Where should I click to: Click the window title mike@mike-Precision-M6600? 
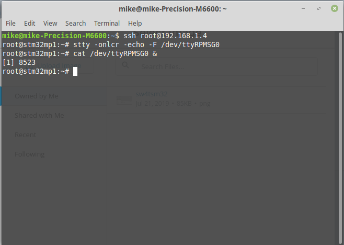(173, 9)
